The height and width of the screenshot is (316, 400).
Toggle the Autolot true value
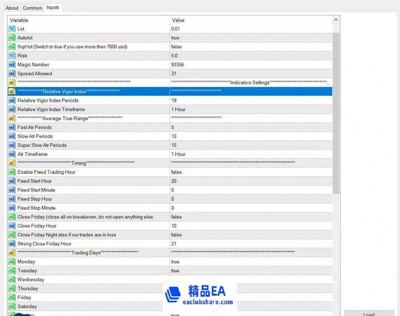(x=251, y=38)
